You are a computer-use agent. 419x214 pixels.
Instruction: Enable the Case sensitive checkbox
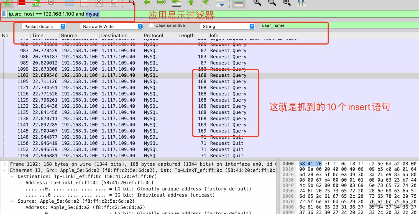click(x=152, y=25)
